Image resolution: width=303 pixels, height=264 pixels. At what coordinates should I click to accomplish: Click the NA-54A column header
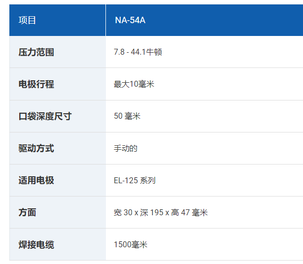[204, 20]
